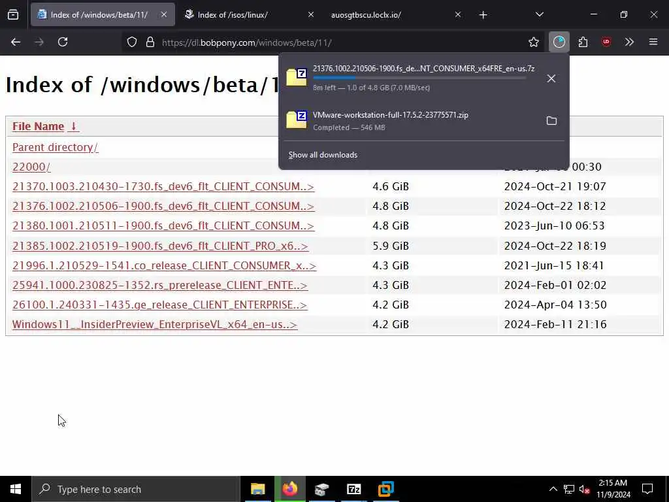
Task: Switch to Index of /isos/linux/ tab
Action: (250, 15)
